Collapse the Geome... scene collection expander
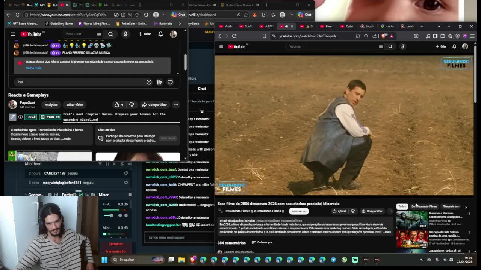The width and height of the screenshot is (481, 270). [26, 195]
